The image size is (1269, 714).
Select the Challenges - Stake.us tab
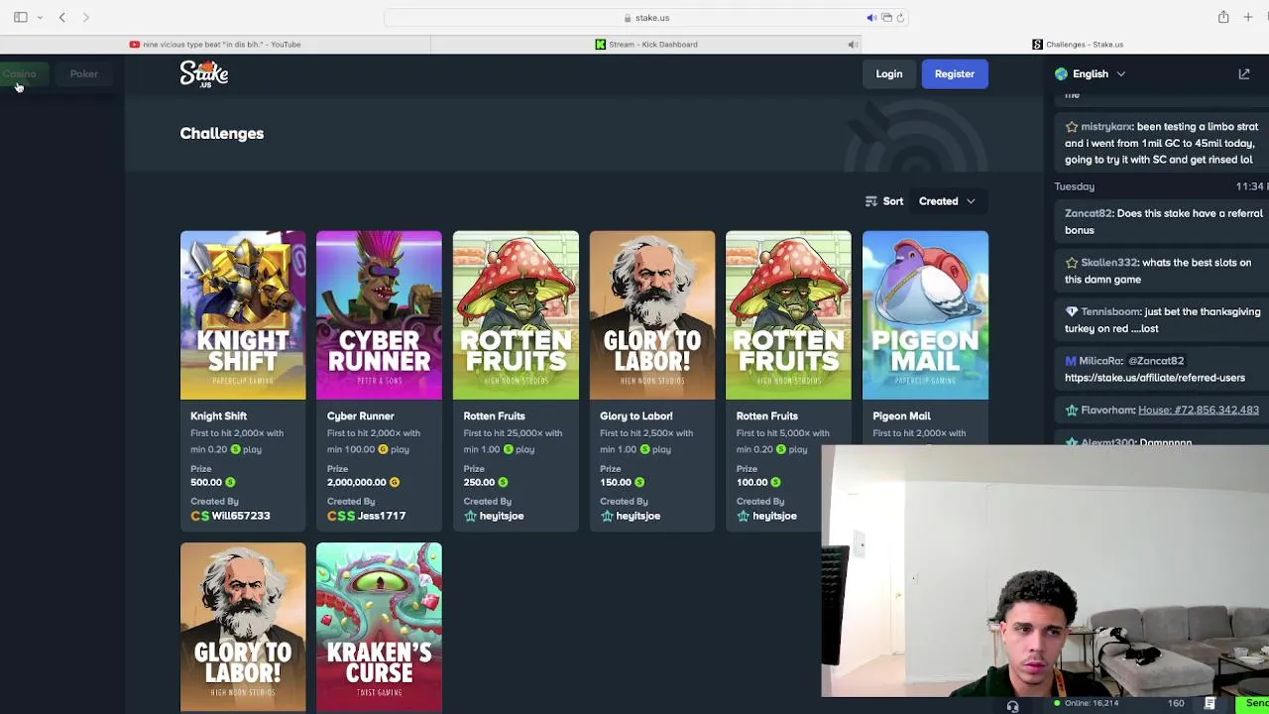tap(1078, 44)
